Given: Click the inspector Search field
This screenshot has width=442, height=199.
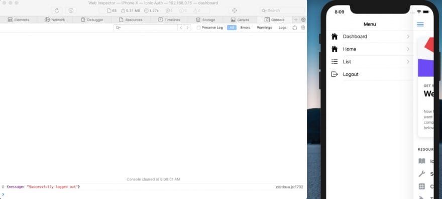Looking at the screenshot, I should click(x=282, y=11).
